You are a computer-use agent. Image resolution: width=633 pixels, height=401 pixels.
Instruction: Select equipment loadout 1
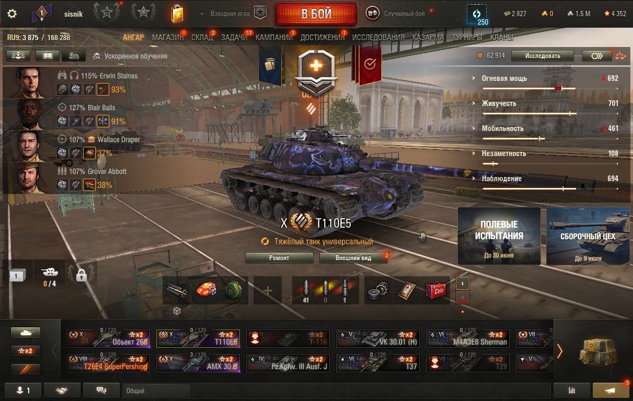pyautogui.click(x=463, y=284)
